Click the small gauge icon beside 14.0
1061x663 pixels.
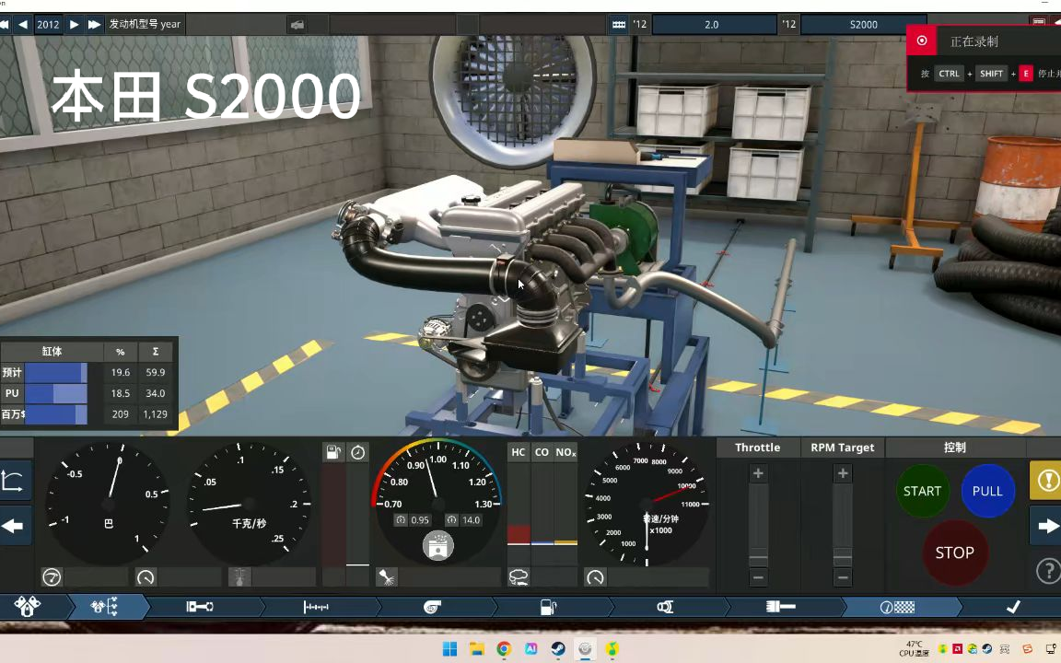(x=451, y=520)
